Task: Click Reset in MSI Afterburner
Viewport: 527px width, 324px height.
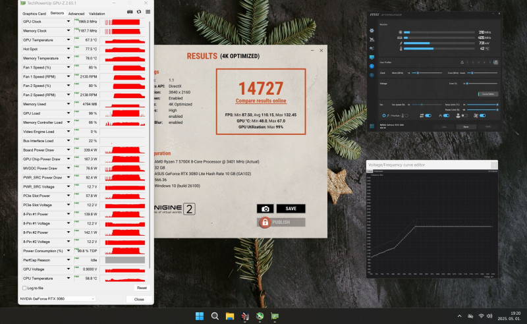Action: (466, 126)
